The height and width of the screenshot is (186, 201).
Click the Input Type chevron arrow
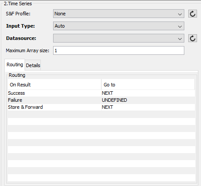tap(180, 26)
